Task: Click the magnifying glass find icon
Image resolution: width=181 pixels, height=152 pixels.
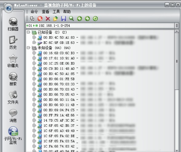Action: tap(72, 19)
